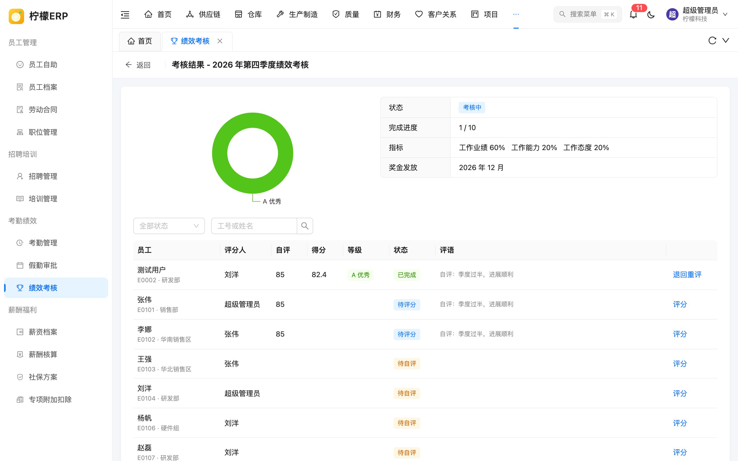
Task: Select 绩效考核 in sidebar
Action: click(x=56, y=288)
